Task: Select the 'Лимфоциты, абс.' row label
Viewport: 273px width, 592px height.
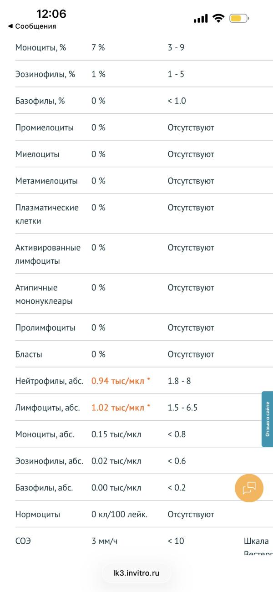Action: tap(47, 408)
